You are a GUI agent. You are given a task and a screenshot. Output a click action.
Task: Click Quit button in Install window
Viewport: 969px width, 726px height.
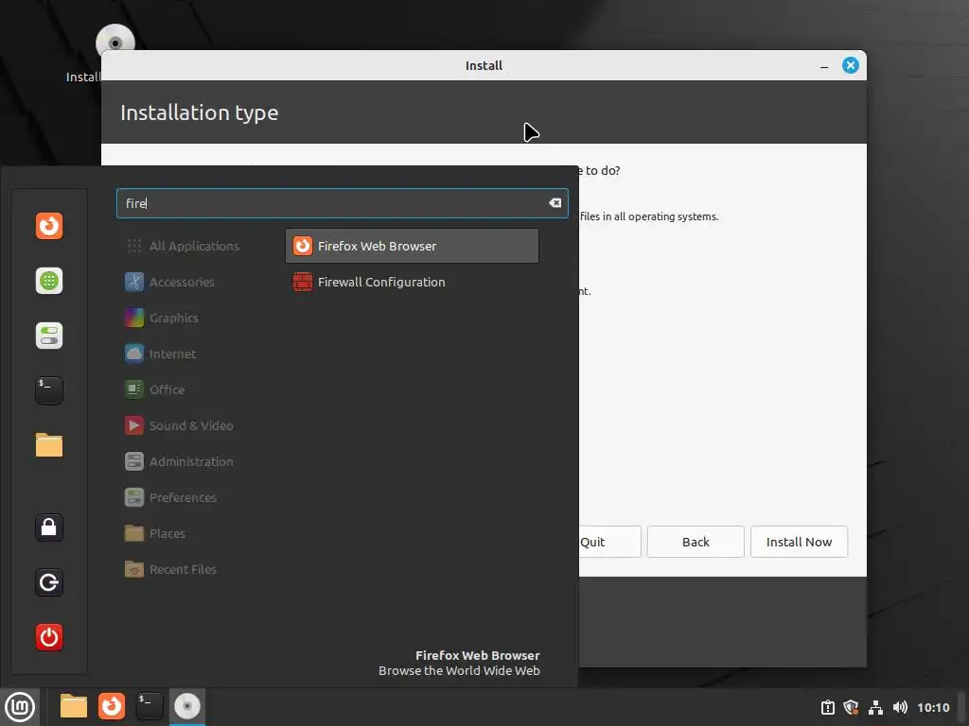coord(609,542)
